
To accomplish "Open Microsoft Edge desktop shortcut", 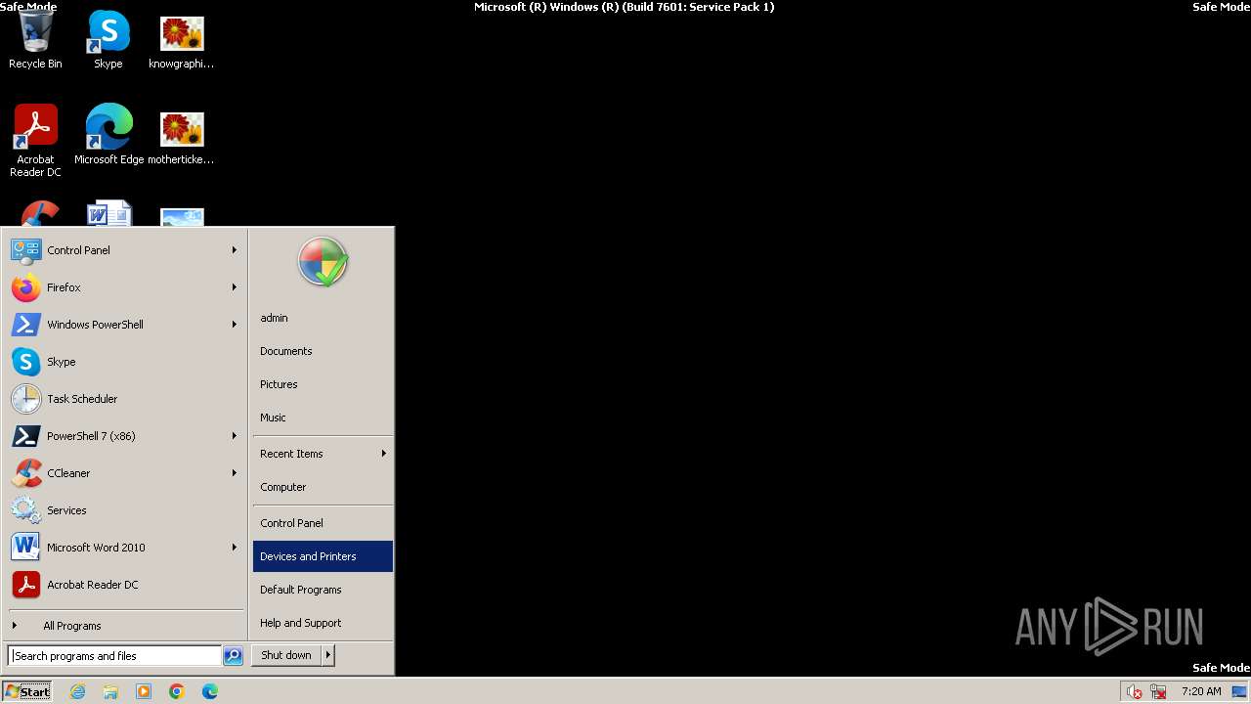I will pyautogui.click(x=108, y=135).
